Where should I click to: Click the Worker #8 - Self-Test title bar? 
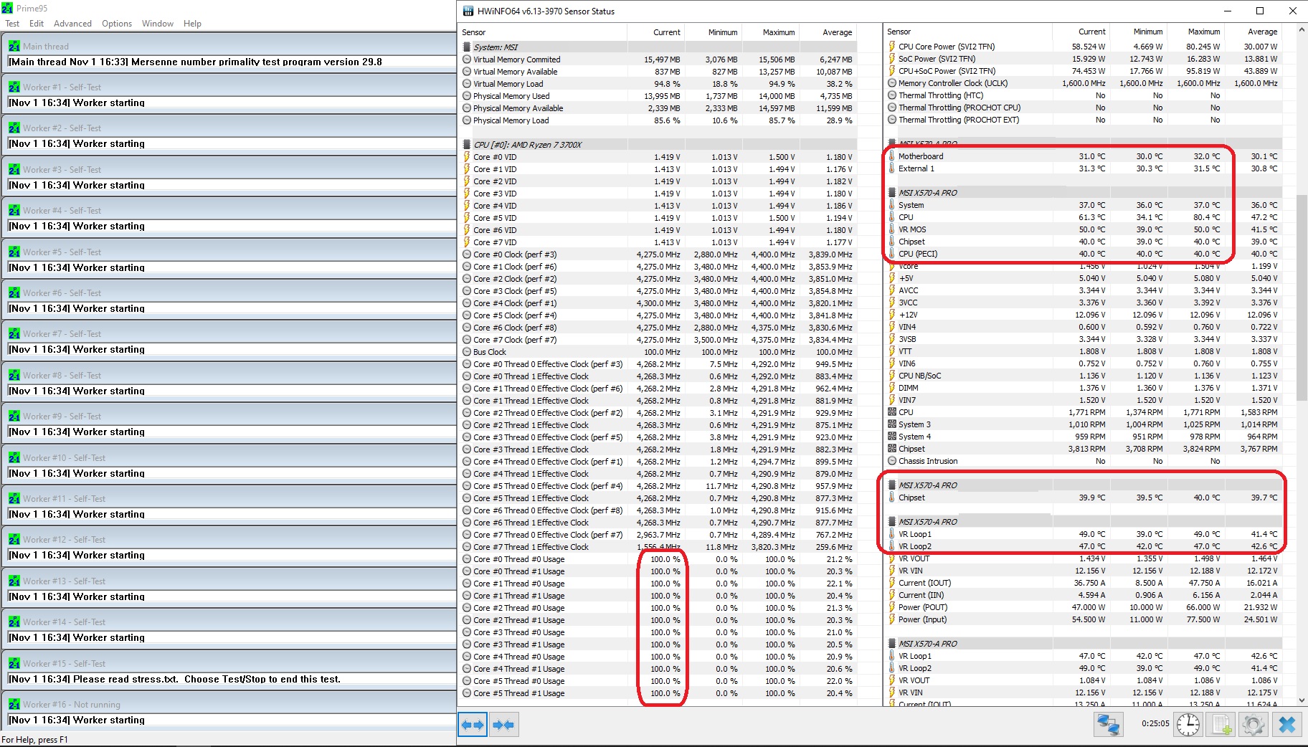coord(229,375)
